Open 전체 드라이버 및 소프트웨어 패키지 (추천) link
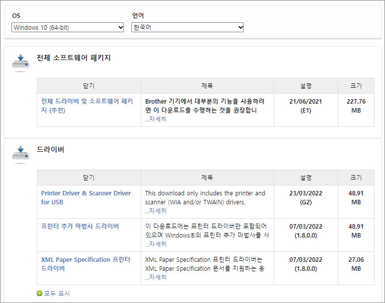385x303 pixels. coord(87,106)
